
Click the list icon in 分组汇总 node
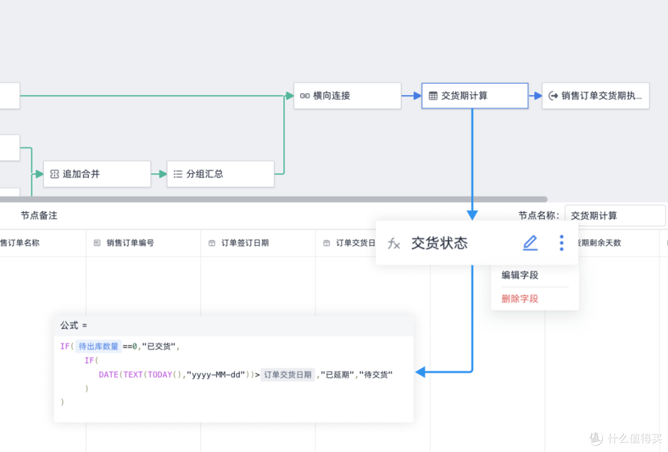pyautogui.click(x=178, y=174)
